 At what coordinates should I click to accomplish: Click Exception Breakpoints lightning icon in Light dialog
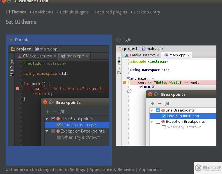163,122
